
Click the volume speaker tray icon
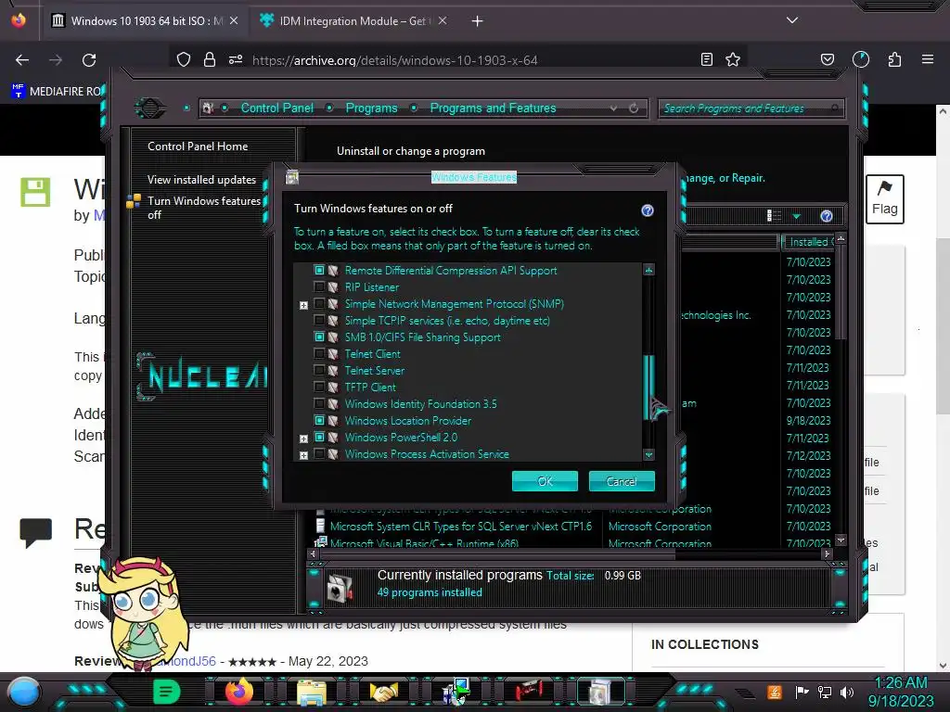(847, 692)
